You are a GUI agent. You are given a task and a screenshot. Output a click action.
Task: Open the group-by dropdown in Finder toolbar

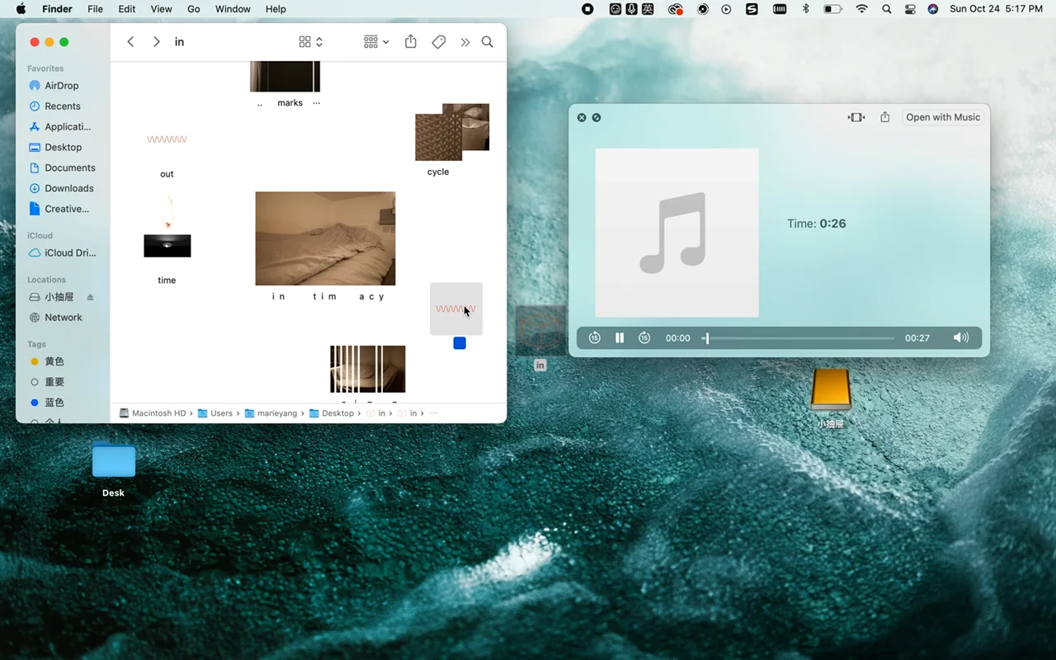pos(376,41)
